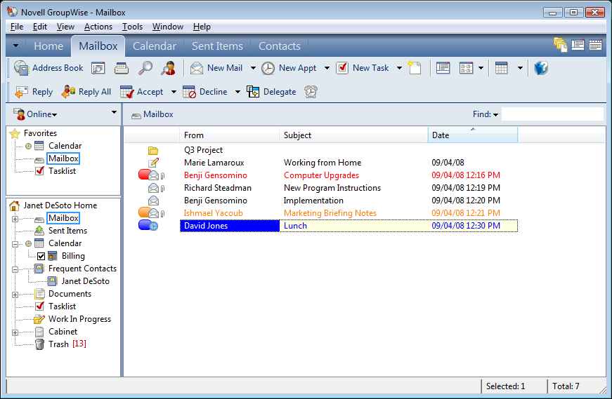
Task: Create a New Appt
Action: (289, 68)
